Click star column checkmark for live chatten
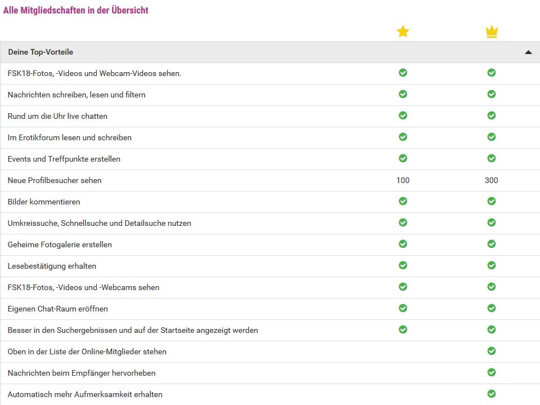 403,115
